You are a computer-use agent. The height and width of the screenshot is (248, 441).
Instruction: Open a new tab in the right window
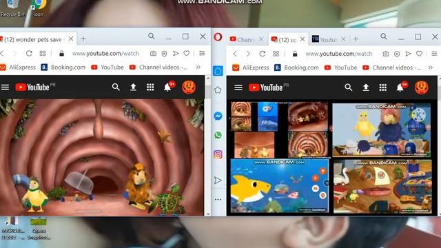[356, 39]
